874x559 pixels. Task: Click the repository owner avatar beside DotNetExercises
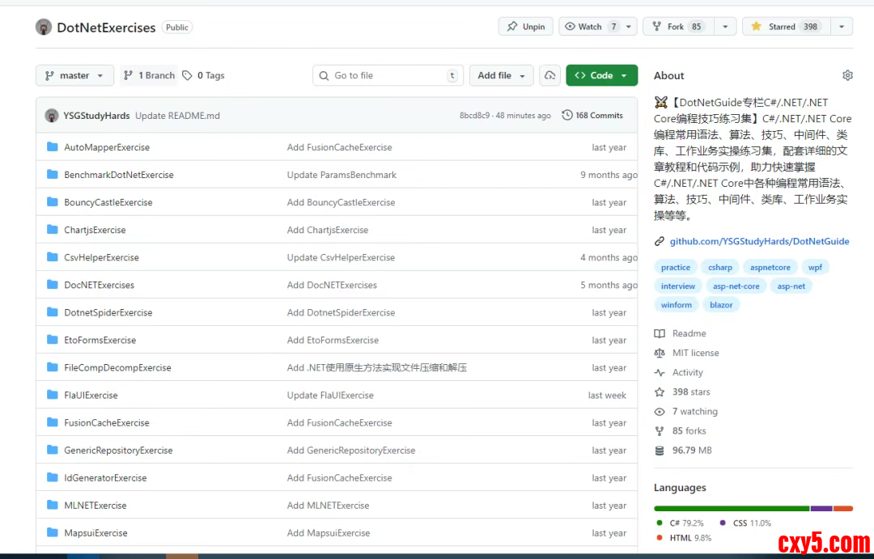click(x=44, y=27)
